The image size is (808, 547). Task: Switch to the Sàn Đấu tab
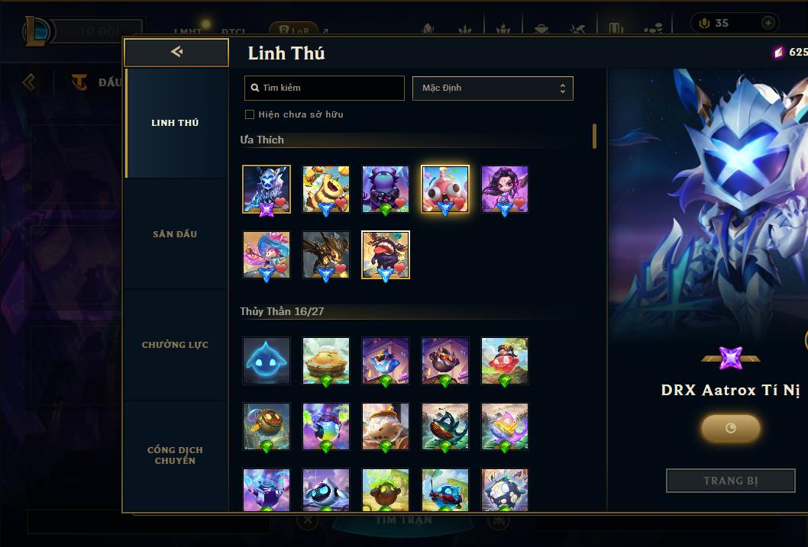point(175,234)
